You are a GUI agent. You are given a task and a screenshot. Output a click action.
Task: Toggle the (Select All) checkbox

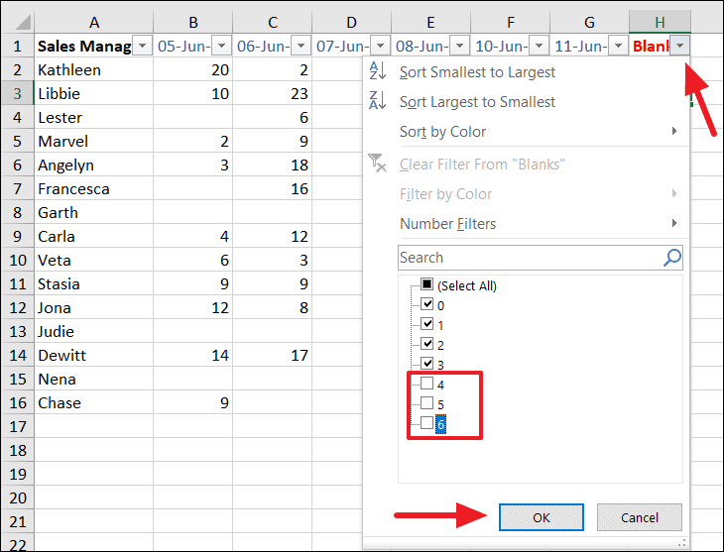[x=426, y=283]
